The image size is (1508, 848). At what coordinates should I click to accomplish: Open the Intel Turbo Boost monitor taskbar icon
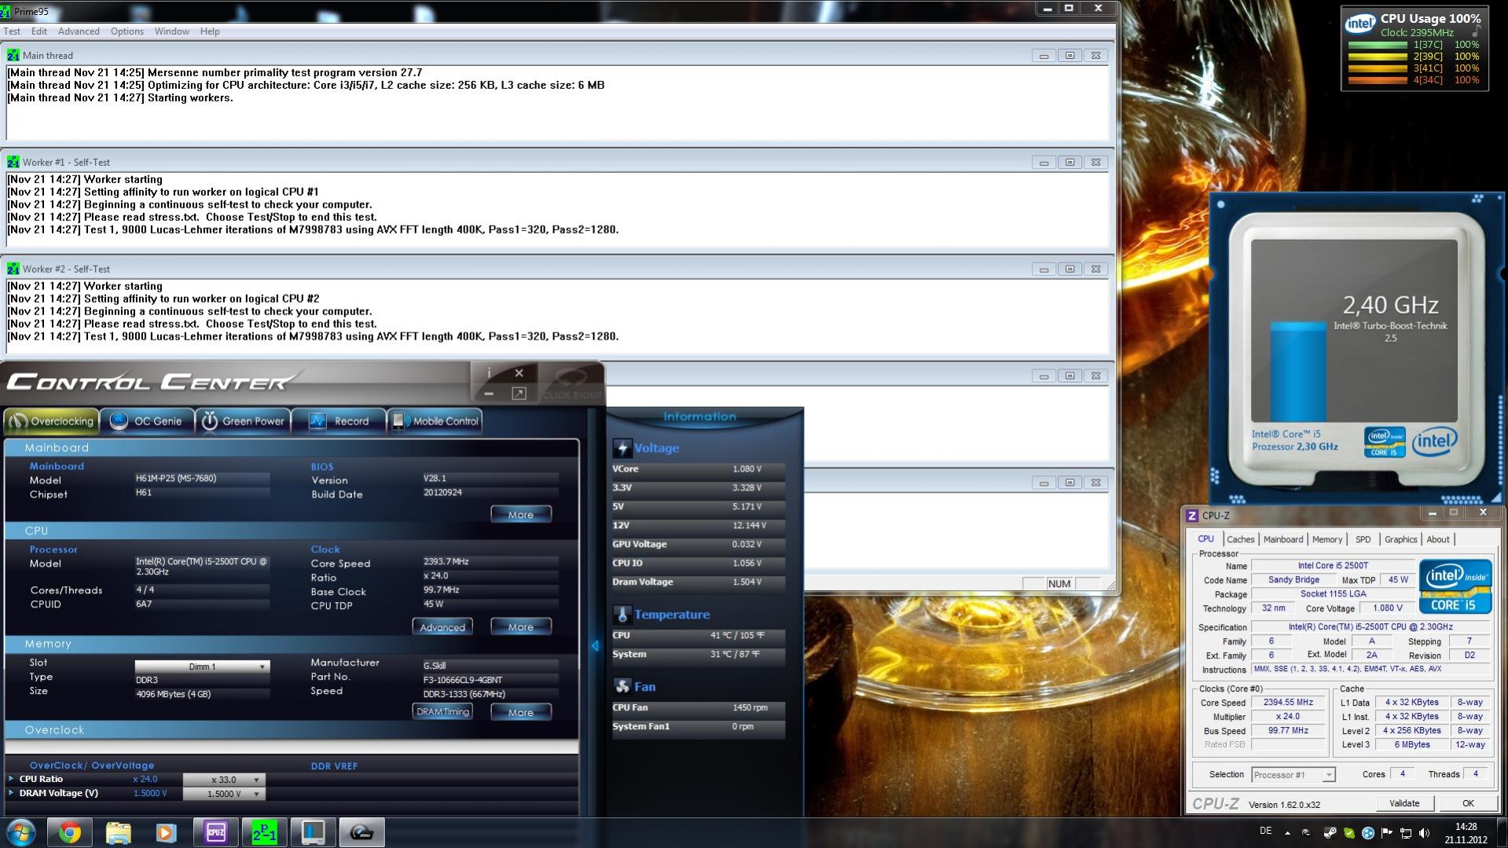(x=313, y=832)
